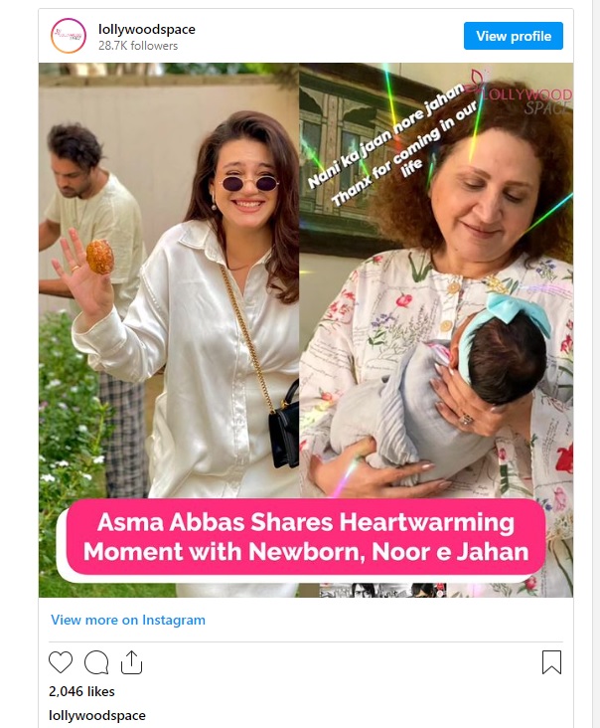Open lollywoodspace caption username link
This screenshot has width=600, height=728.
click(97, 715)
